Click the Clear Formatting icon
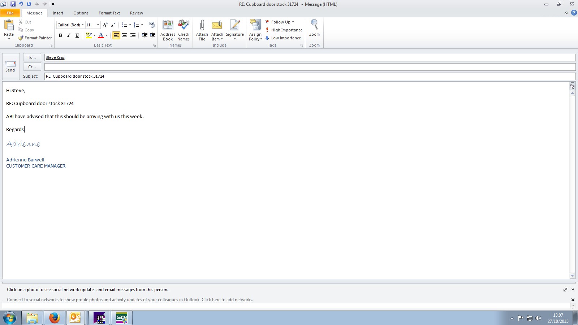 152,25
